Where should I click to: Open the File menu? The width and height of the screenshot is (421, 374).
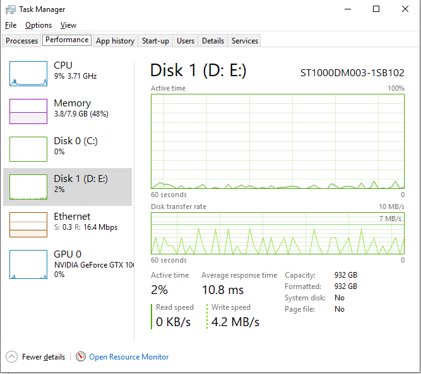pos(11,25)
